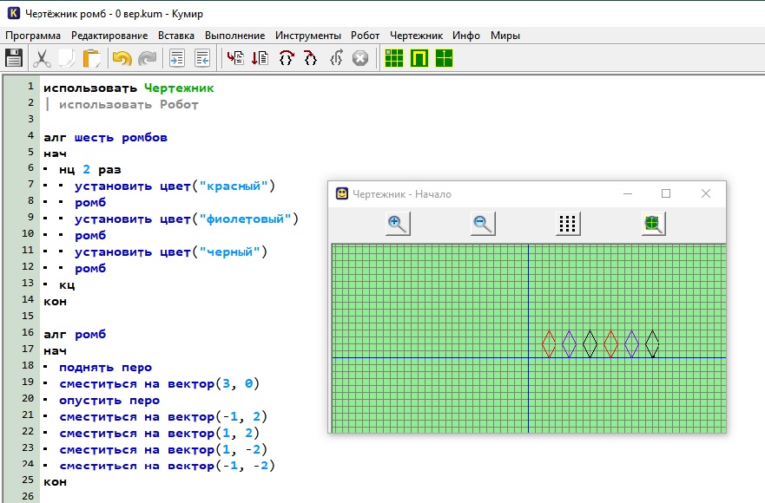
Task: Open the Robot field grid window icon
Action: [x=394, y=58]
